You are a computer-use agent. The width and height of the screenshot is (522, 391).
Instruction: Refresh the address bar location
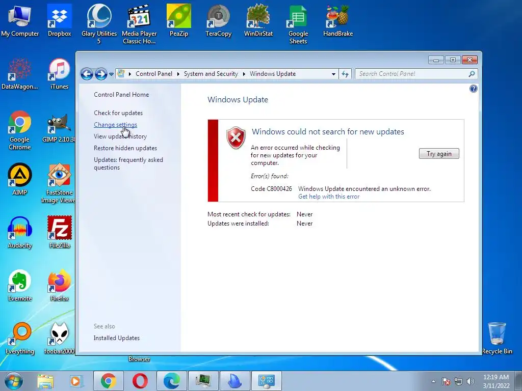[x=345, y=74]
